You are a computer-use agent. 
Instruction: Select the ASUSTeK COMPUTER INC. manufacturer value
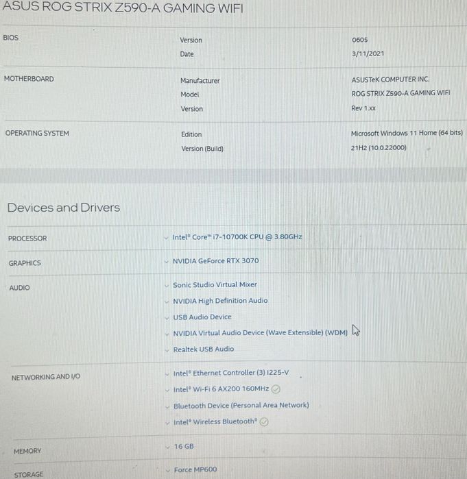(390, 79)
